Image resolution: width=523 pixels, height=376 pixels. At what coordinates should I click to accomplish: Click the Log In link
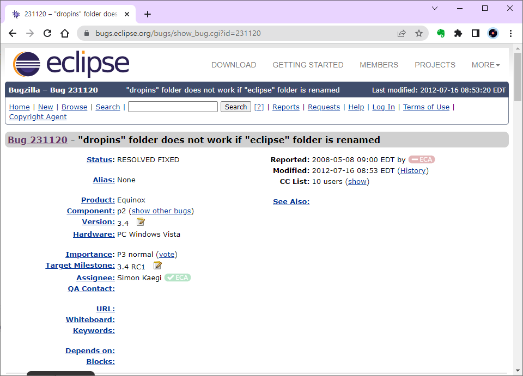[x=384, y=107]
